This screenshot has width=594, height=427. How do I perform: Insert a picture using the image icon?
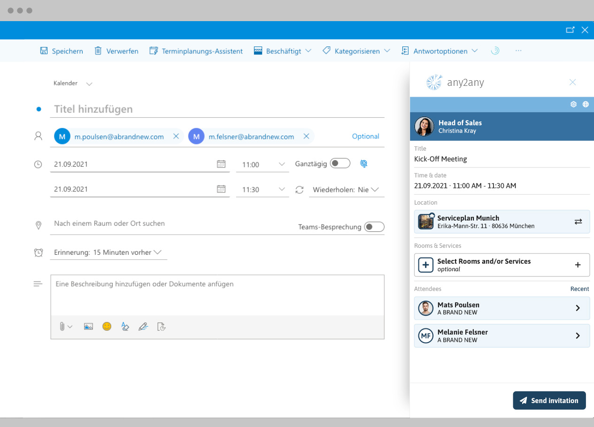(x=88, y=327)
